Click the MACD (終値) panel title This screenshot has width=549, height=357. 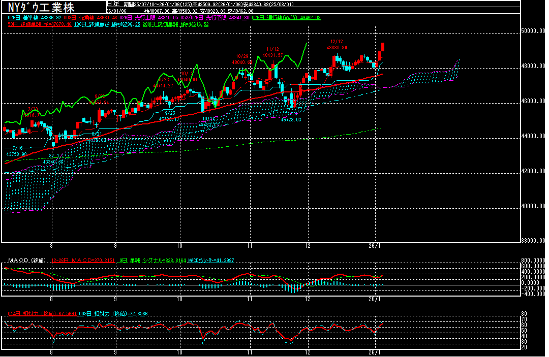[26, 261]
